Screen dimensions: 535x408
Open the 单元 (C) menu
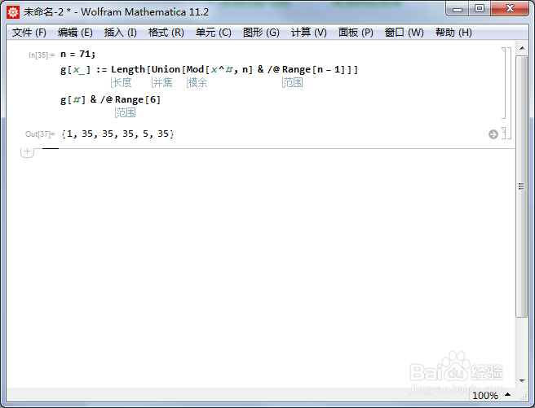[213, 33]
